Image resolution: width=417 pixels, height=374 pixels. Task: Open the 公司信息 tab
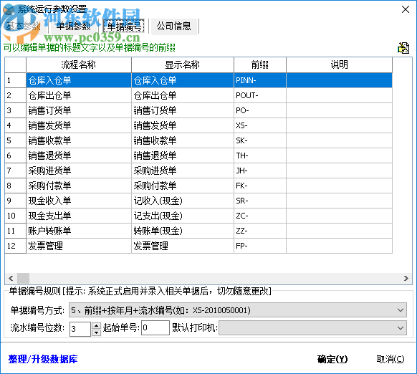[174, 26]
